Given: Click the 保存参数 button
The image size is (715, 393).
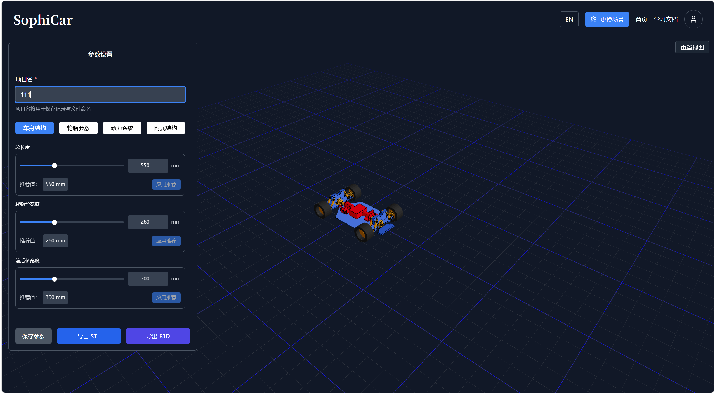Looking at the screenshot, I should [33, 336].
